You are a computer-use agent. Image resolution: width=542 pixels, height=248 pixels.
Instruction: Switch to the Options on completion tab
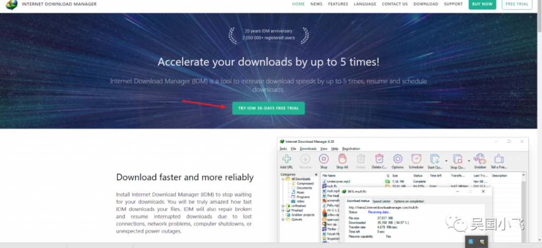pyautogui.click(x=409, y=201)
